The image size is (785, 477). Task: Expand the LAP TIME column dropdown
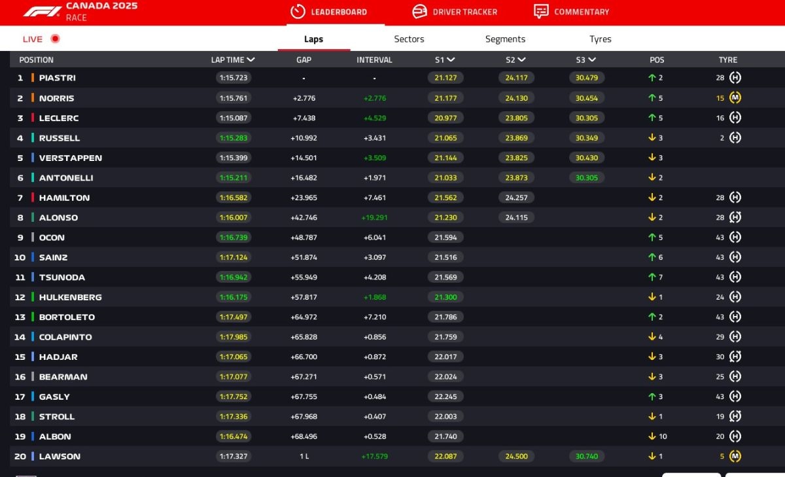pos(251,60)
